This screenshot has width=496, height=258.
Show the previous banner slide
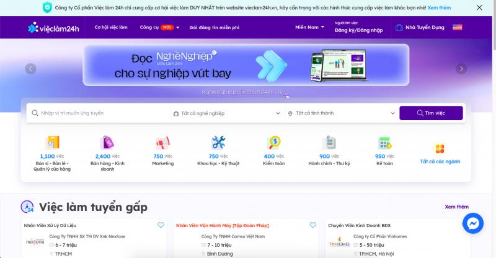[x=30, y=69]
